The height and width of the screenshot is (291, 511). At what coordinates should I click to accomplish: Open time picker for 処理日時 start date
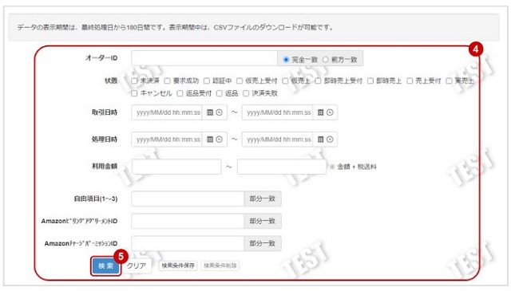[x=220, y=140]
